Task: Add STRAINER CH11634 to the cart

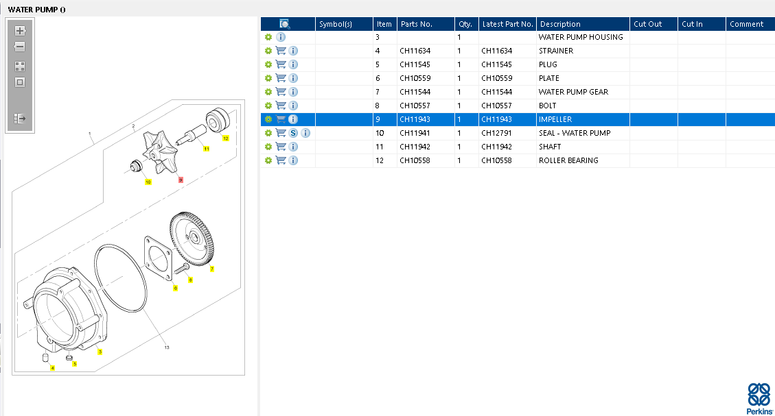Action: point(281,51)
